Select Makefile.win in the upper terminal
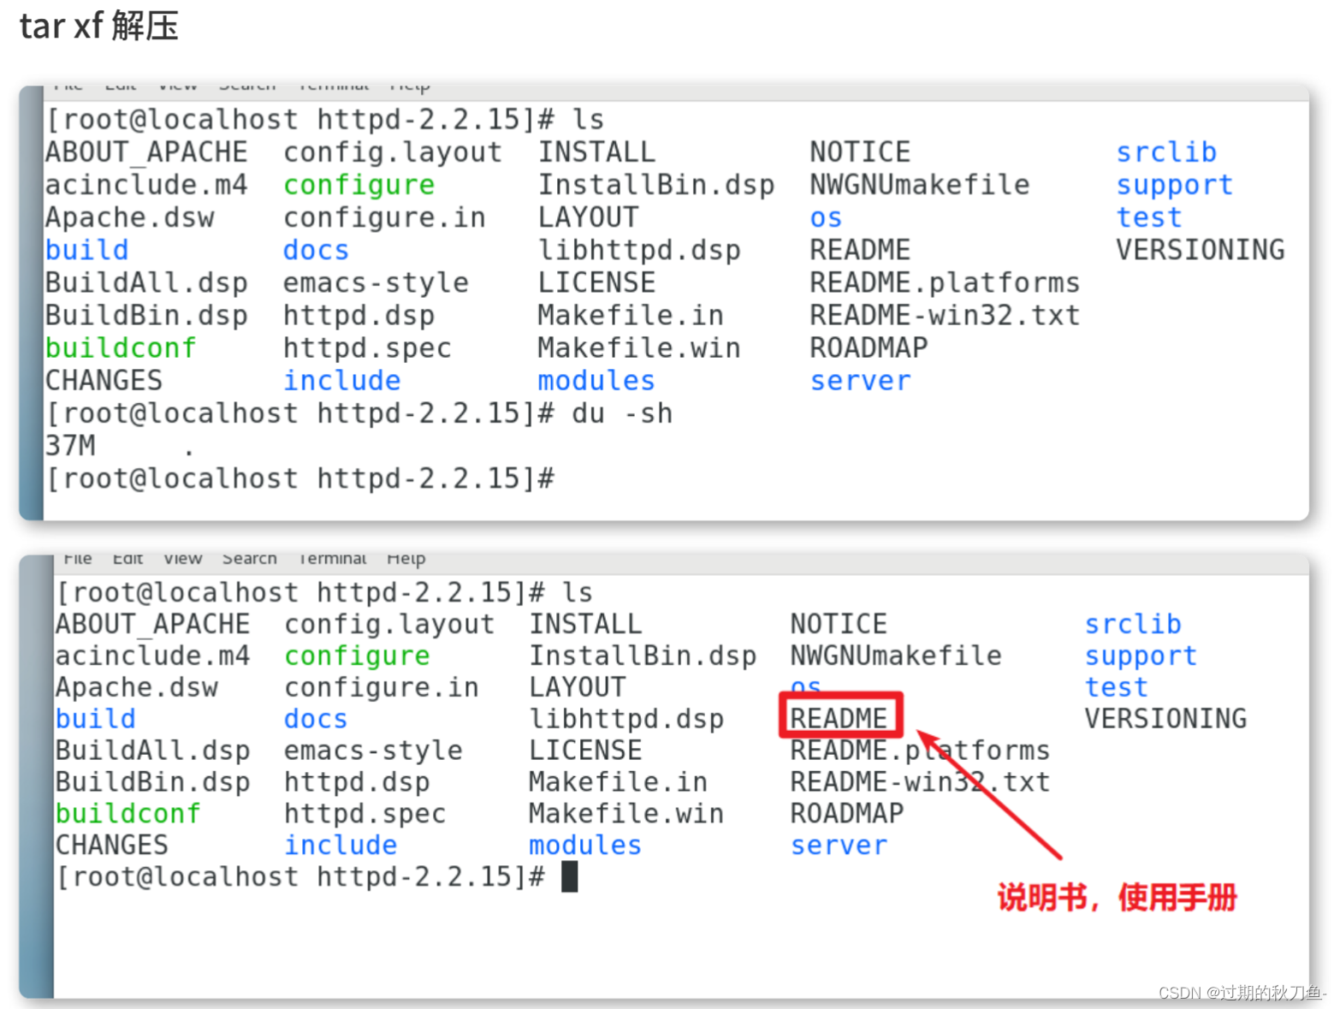Image resolution: width=1340 pixels, height=1009 pixels. [x=639, y=348]
